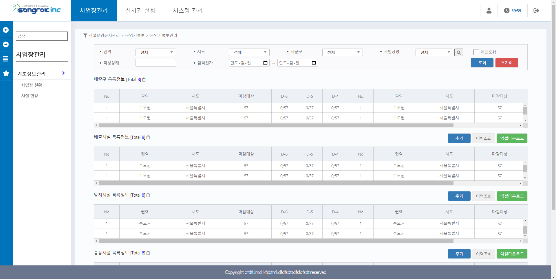Enable the 제외포함 checkbox
This screenshot has height=279, width=556.
tap(476, 52)
